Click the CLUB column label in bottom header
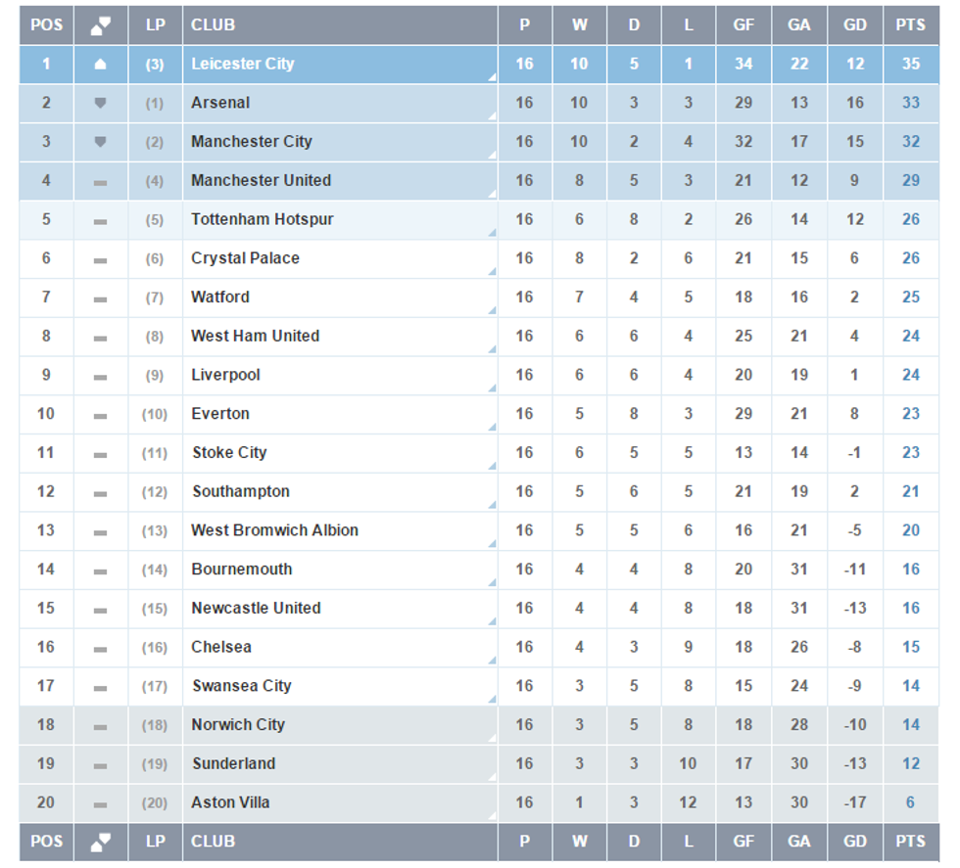The height and width of the screenshot is (868, 960). [214, 842]
